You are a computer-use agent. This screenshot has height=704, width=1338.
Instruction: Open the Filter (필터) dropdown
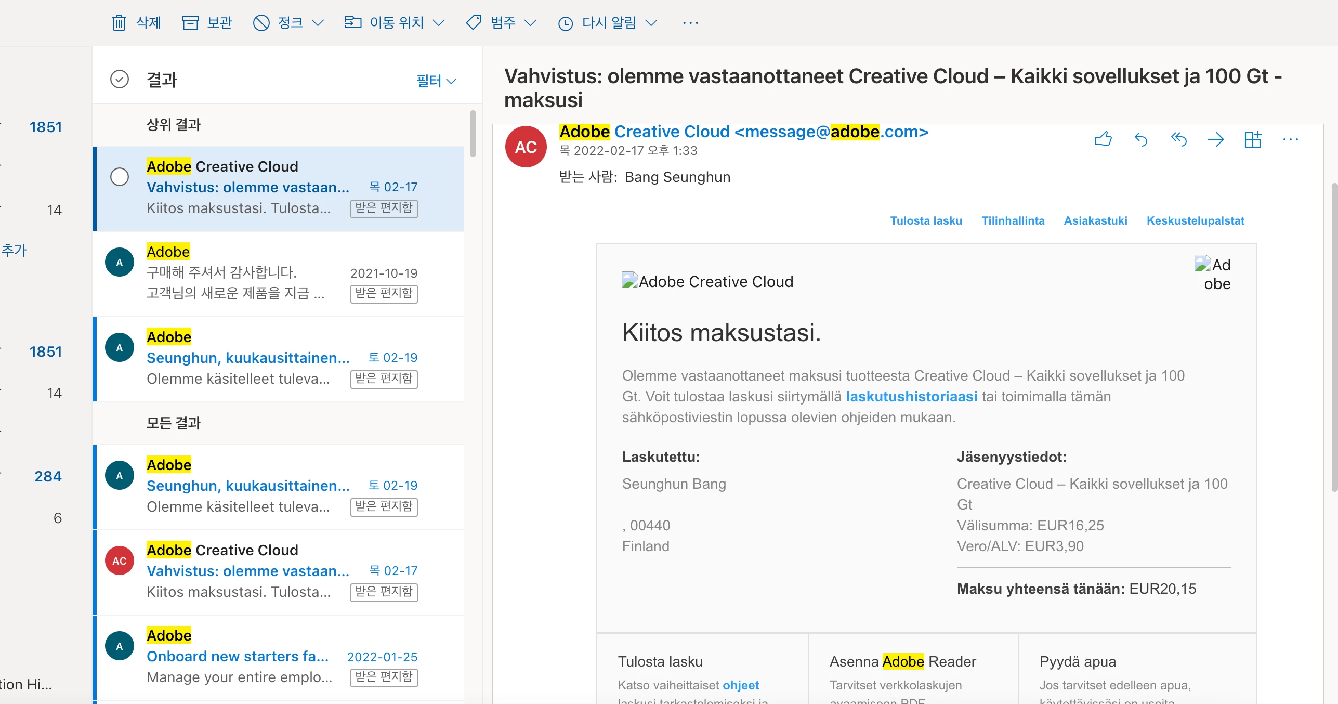pyautogui.click(x=436, y=81)
